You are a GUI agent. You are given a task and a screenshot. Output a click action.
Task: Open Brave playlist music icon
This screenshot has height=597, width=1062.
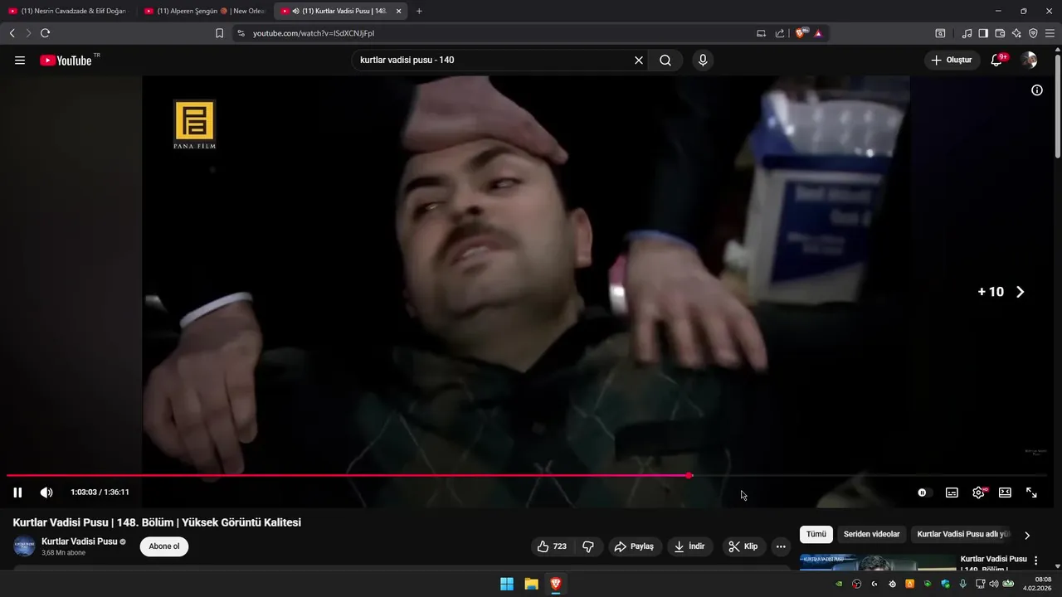pyautogui.click(x=967, y=33)
